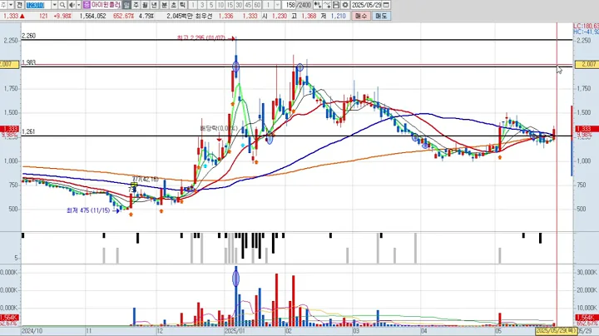Choose the 10 interval button
Viewport: 599px width, 336px height.
[x=220, y=5]
